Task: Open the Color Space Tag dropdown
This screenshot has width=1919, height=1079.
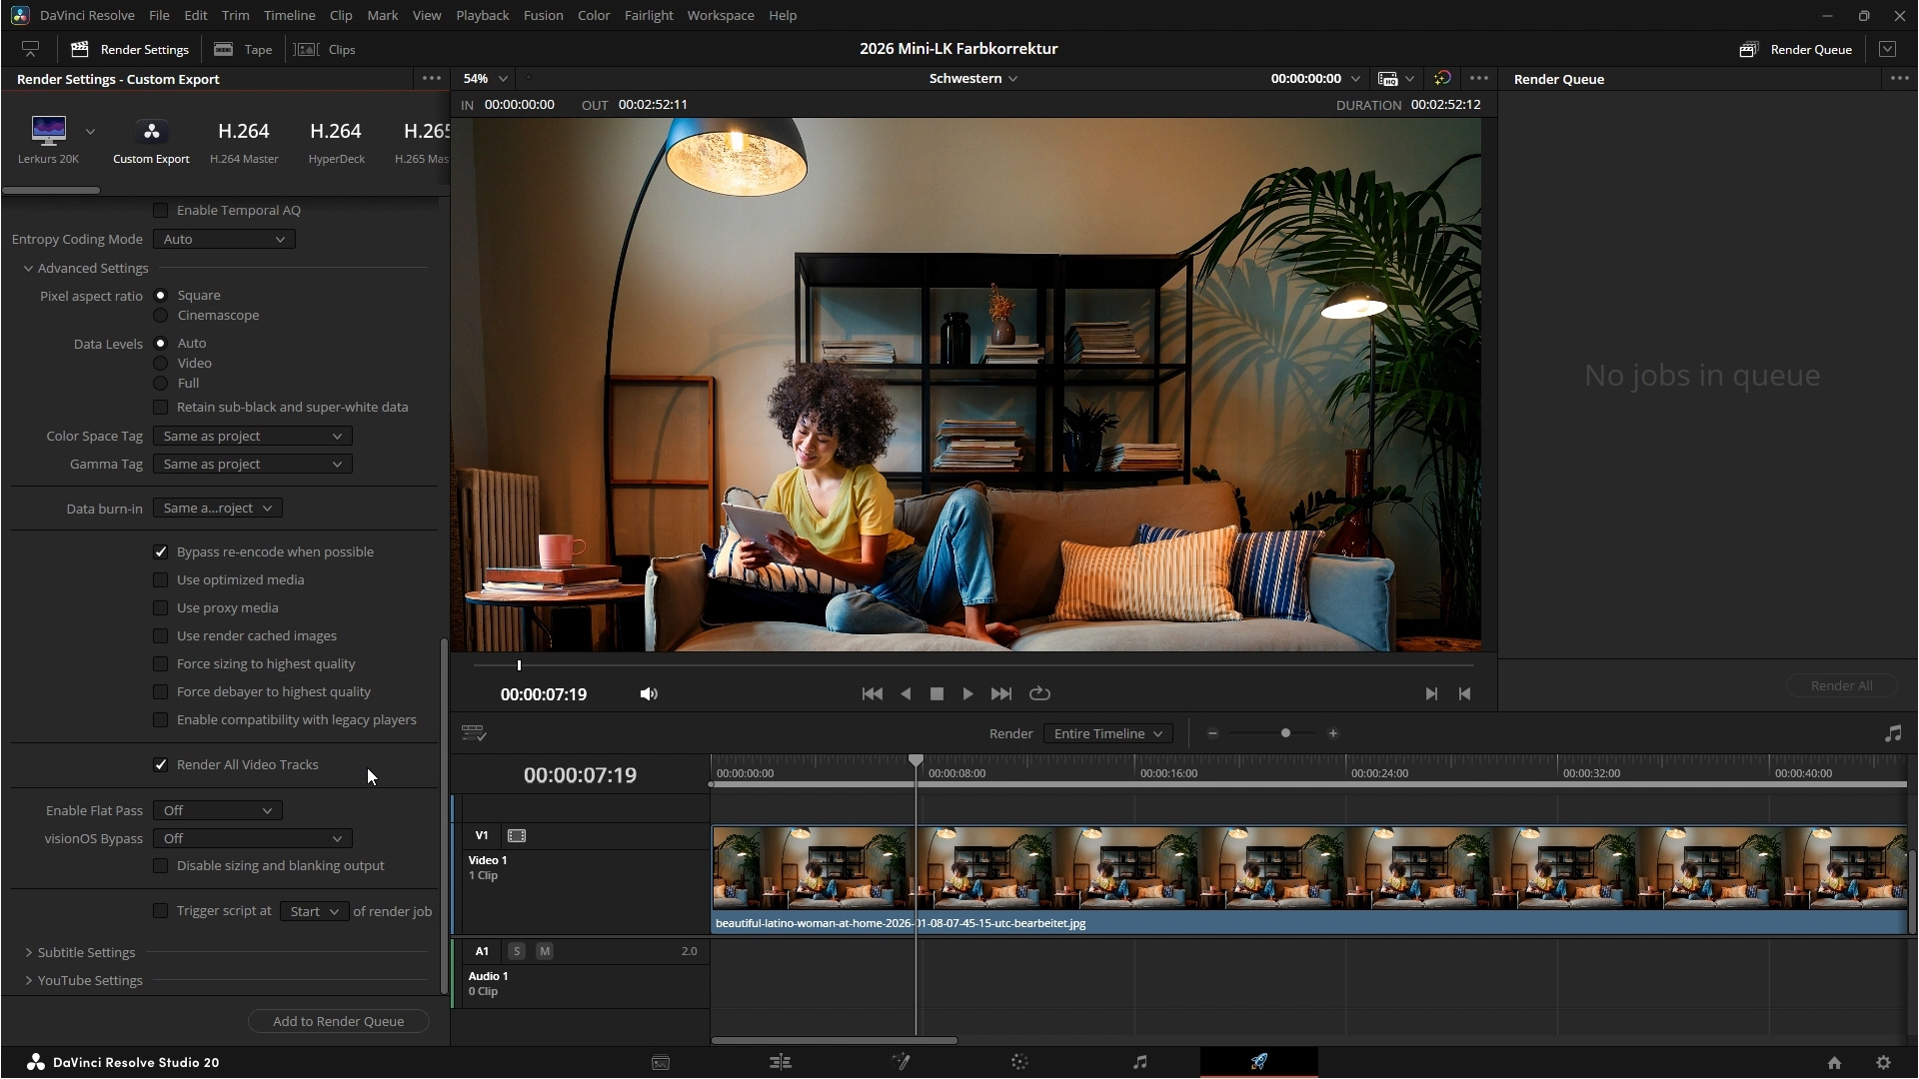Action: coord(252,436)
